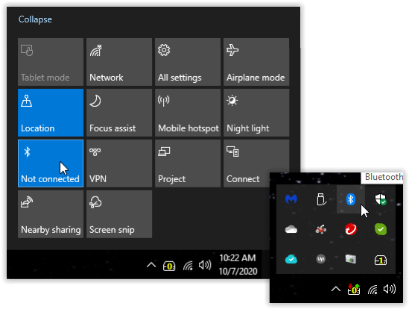Open the OneDrive cloud tray icon
Viewport: 409px width, 309px height.
pyautogui.click(x=291, y=229)
